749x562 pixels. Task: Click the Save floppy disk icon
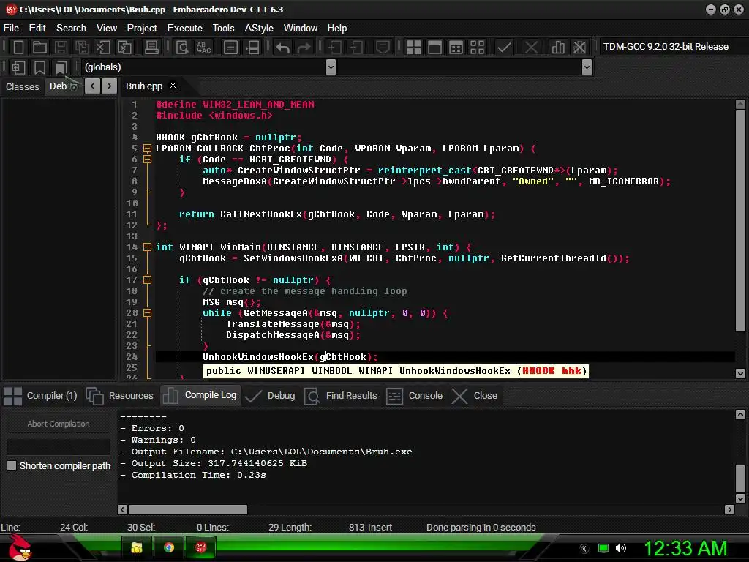61,48
